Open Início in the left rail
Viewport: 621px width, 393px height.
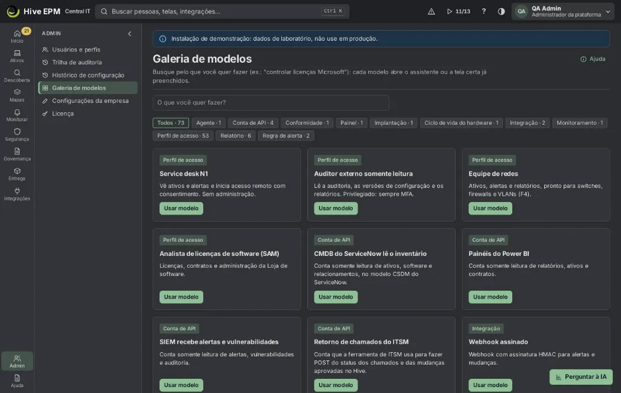point(17,36)
